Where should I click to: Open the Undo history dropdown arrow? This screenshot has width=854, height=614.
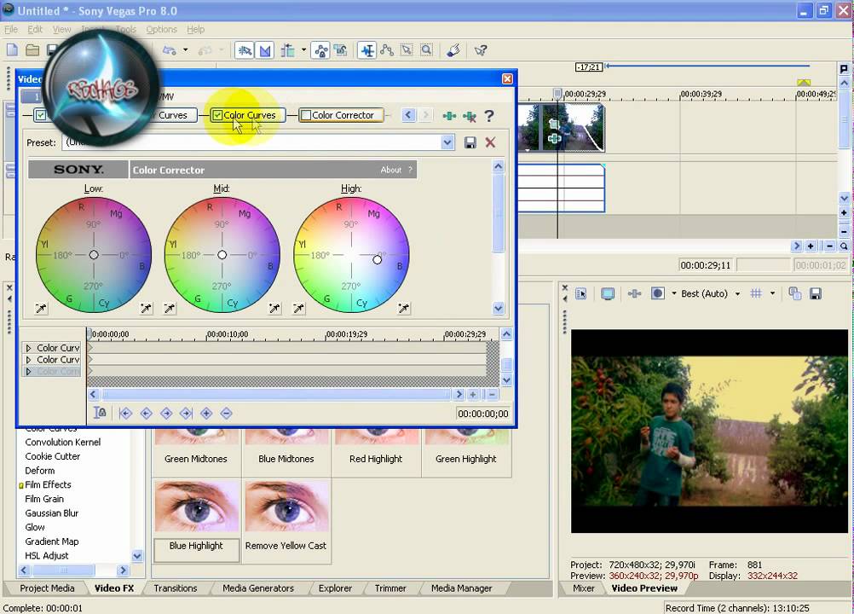click(185, 50)
